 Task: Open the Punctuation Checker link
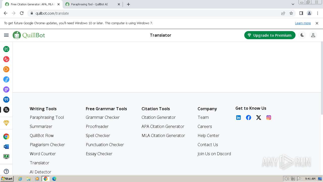pos(105,145)
